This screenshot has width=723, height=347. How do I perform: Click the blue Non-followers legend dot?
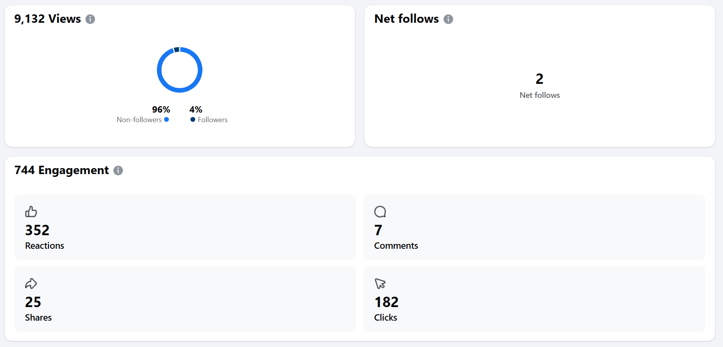pyautogui.click(x=166, y=119)
